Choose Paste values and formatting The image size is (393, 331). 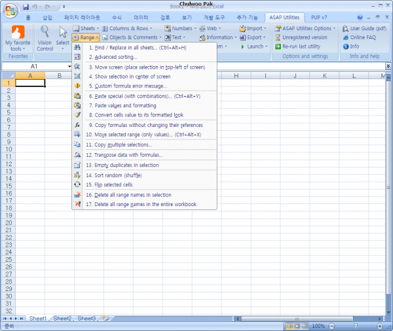point(145,105)
